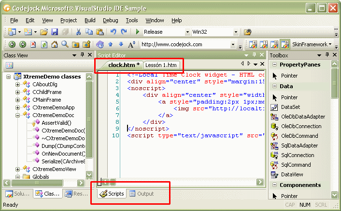Click the Class View scrollbar down arrow
The height and width of the screenshot is (211, 341).
[x=89, y=174]
